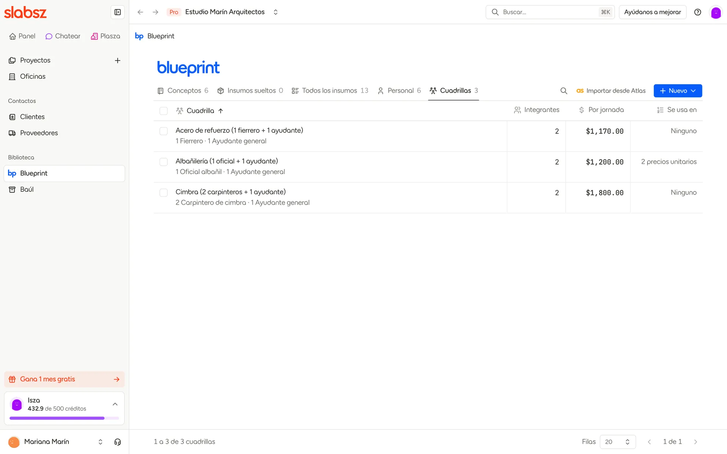Switch to the Conceptos tab
Screen dimensions: 727x454
(183, 91)
